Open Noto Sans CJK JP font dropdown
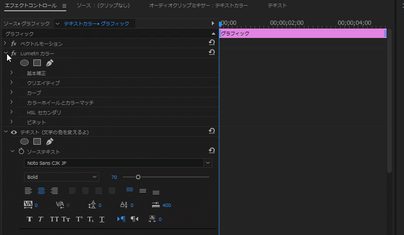Viewport: 404px width, 235px height. click(208, 163)
